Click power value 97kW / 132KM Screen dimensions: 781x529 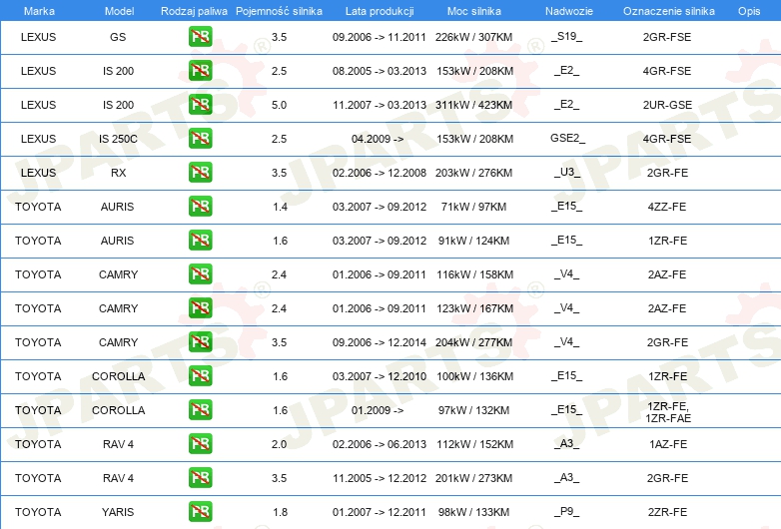pos(473,410)
